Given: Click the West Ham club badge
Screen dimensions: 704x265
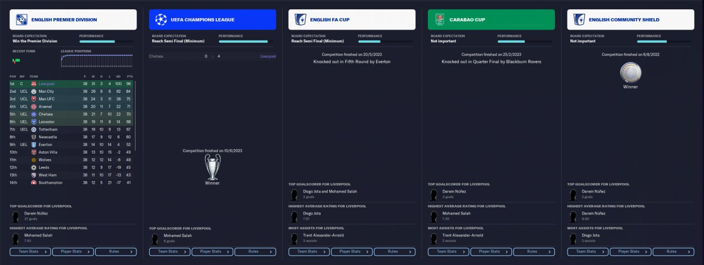Looking at the screenshot, I should click(34, 175).
